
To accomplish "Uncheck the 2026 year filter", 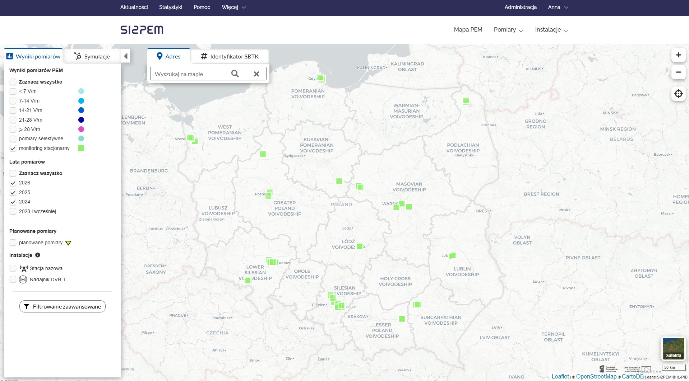I will tap(13, 183).
